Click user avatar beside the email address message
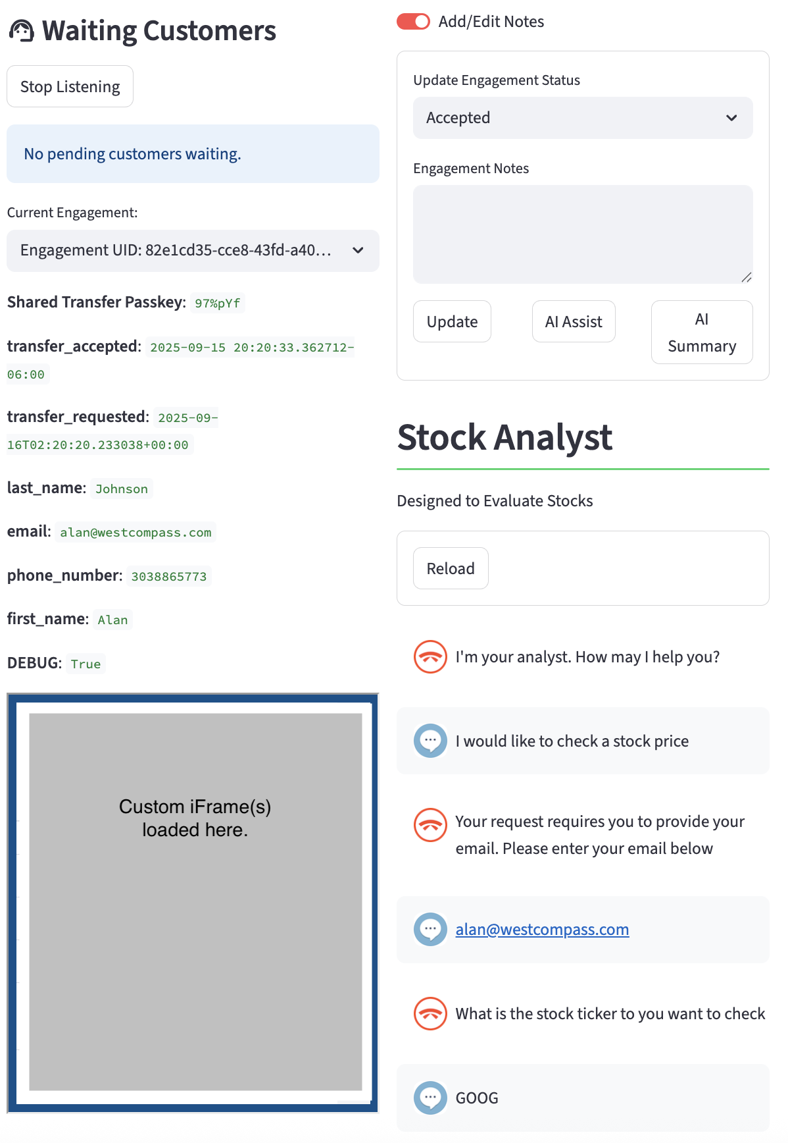 (430, 930)
